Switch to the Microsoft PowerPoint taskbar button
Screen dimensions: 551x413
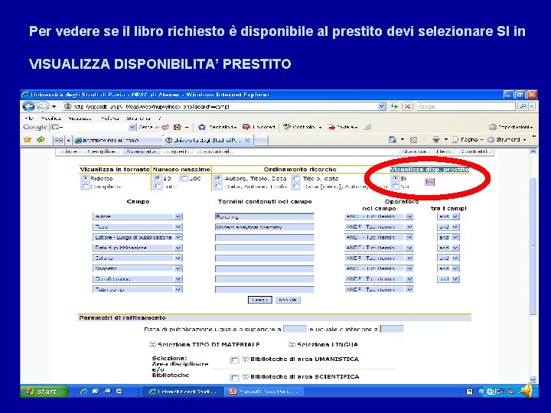click(264, 392)
